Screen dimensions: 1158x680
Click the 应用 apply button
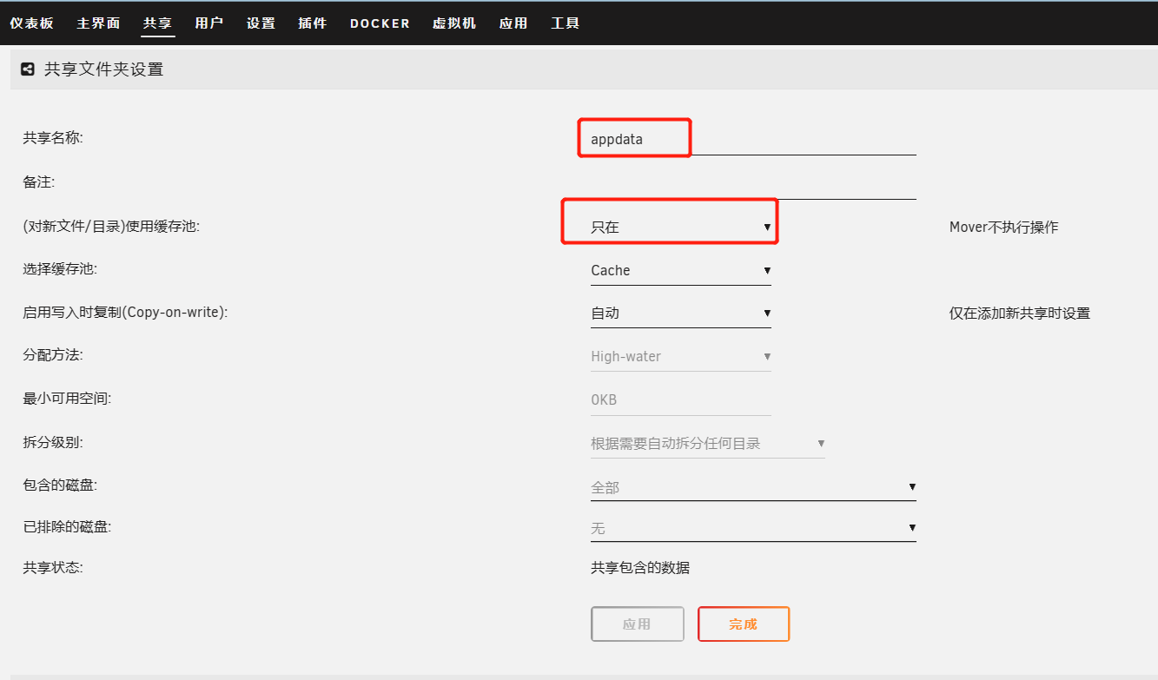click(x=637, y=624)
